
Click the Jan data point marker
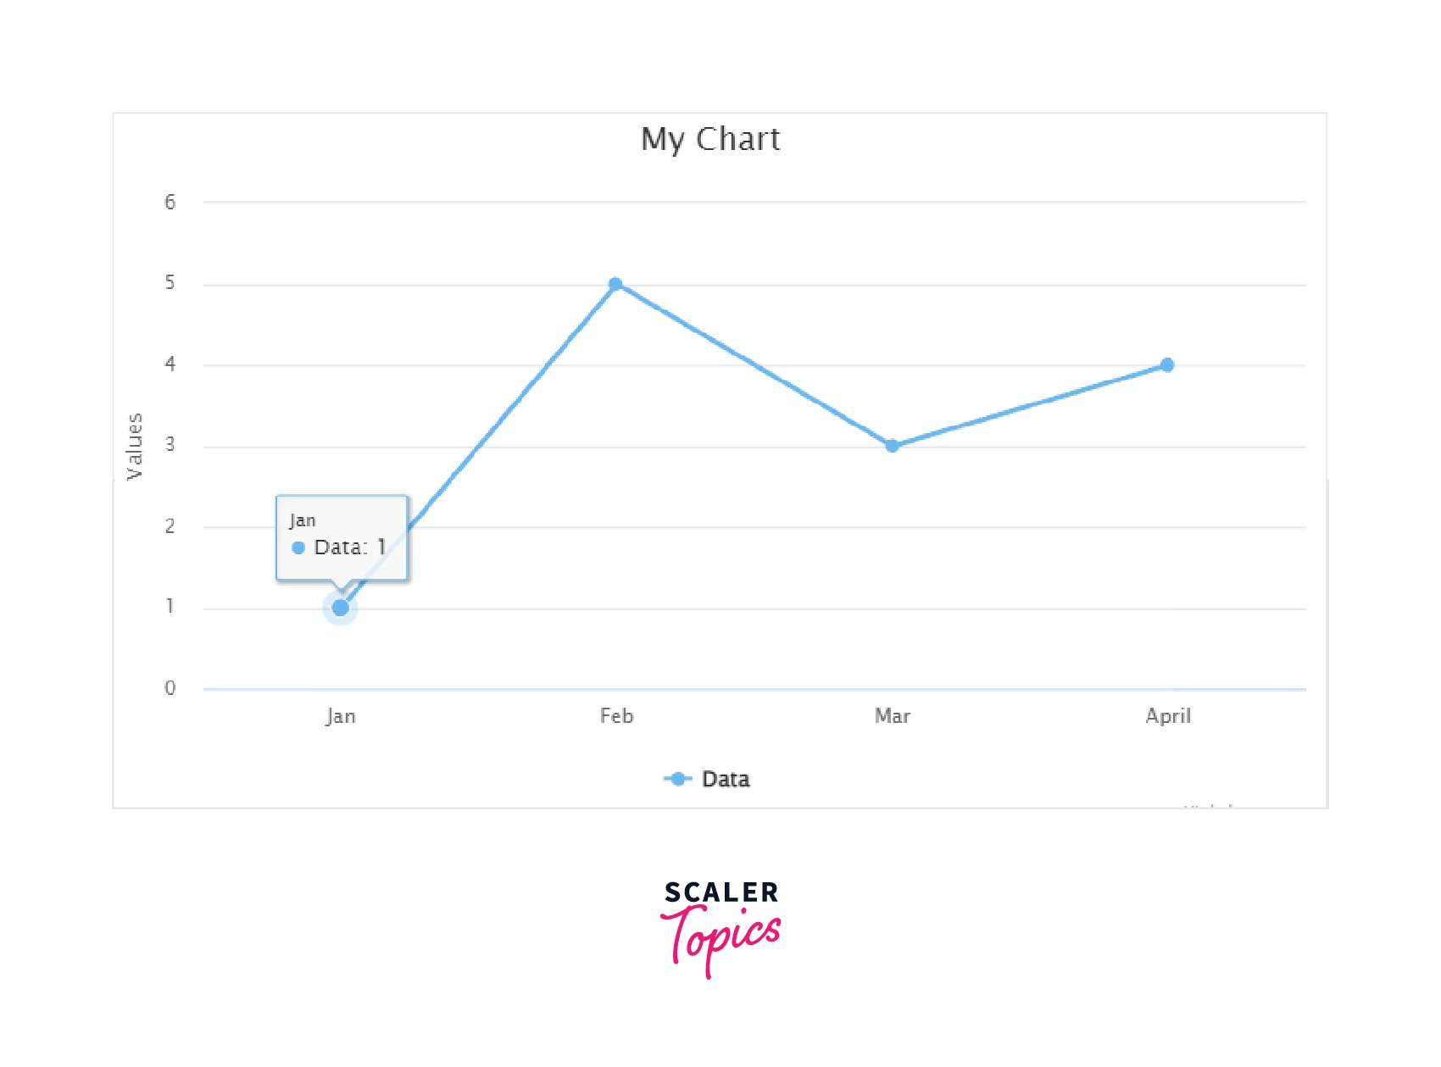340,608
